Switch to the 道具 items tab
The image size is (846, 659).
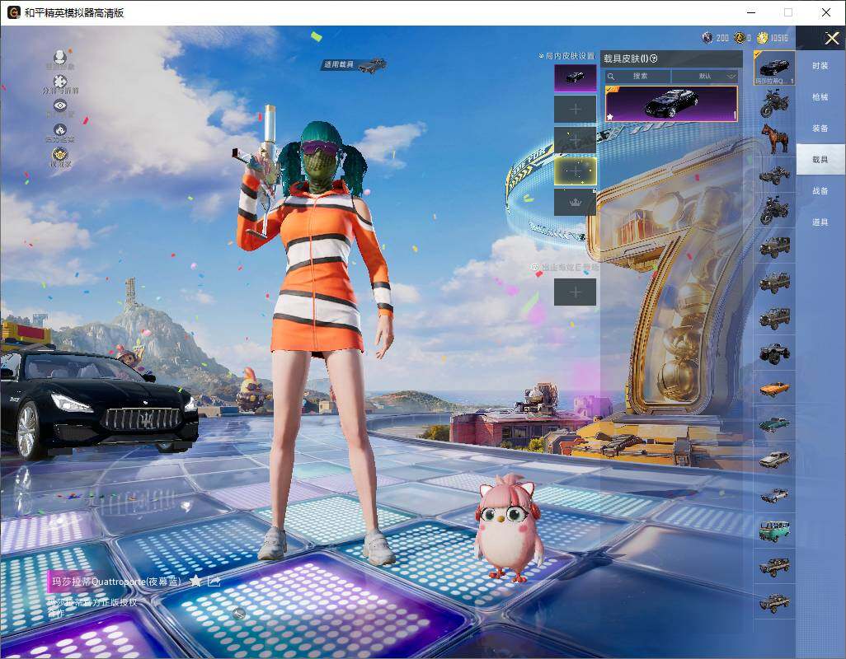click(820, 222)
